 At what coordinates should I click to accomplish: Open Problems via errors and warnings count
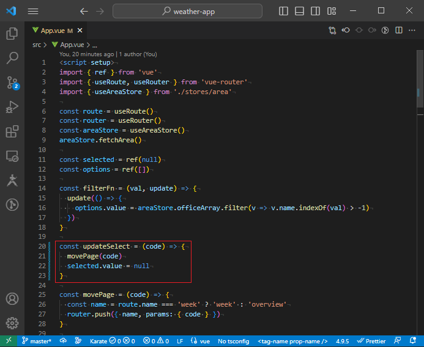click(156, 342)
